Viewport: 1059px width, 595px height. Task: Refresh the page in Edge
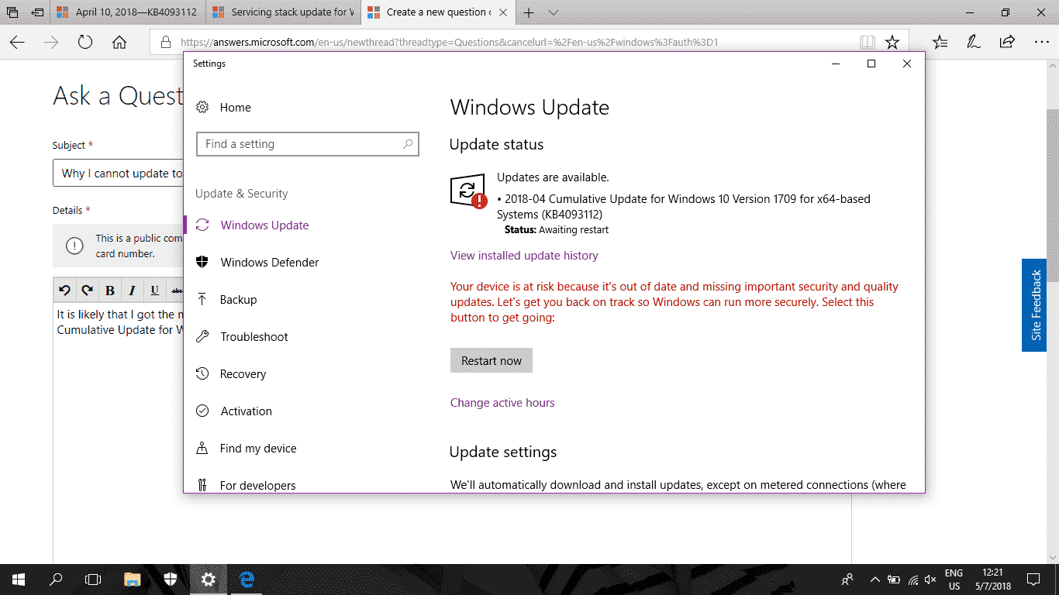(x=85, y=42)
